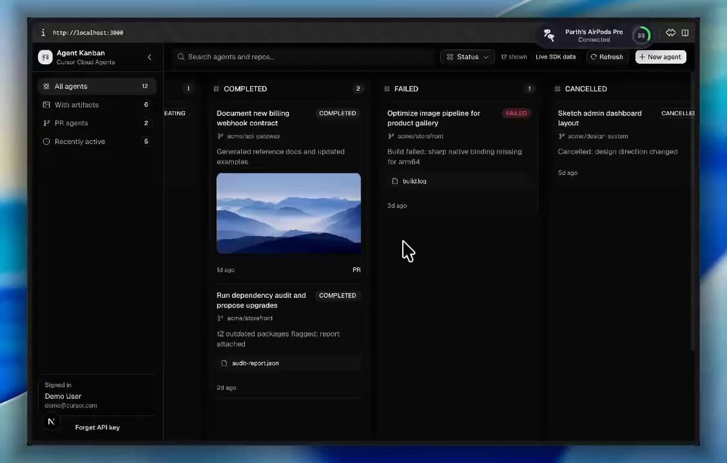Click the refresh arrow icon in Refresh
727x463 pixels.
click(x=594, y=57)
